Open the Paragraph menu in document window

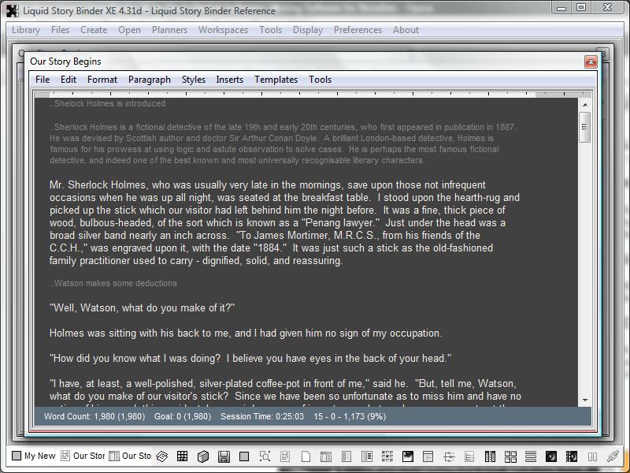coord(149,80)
